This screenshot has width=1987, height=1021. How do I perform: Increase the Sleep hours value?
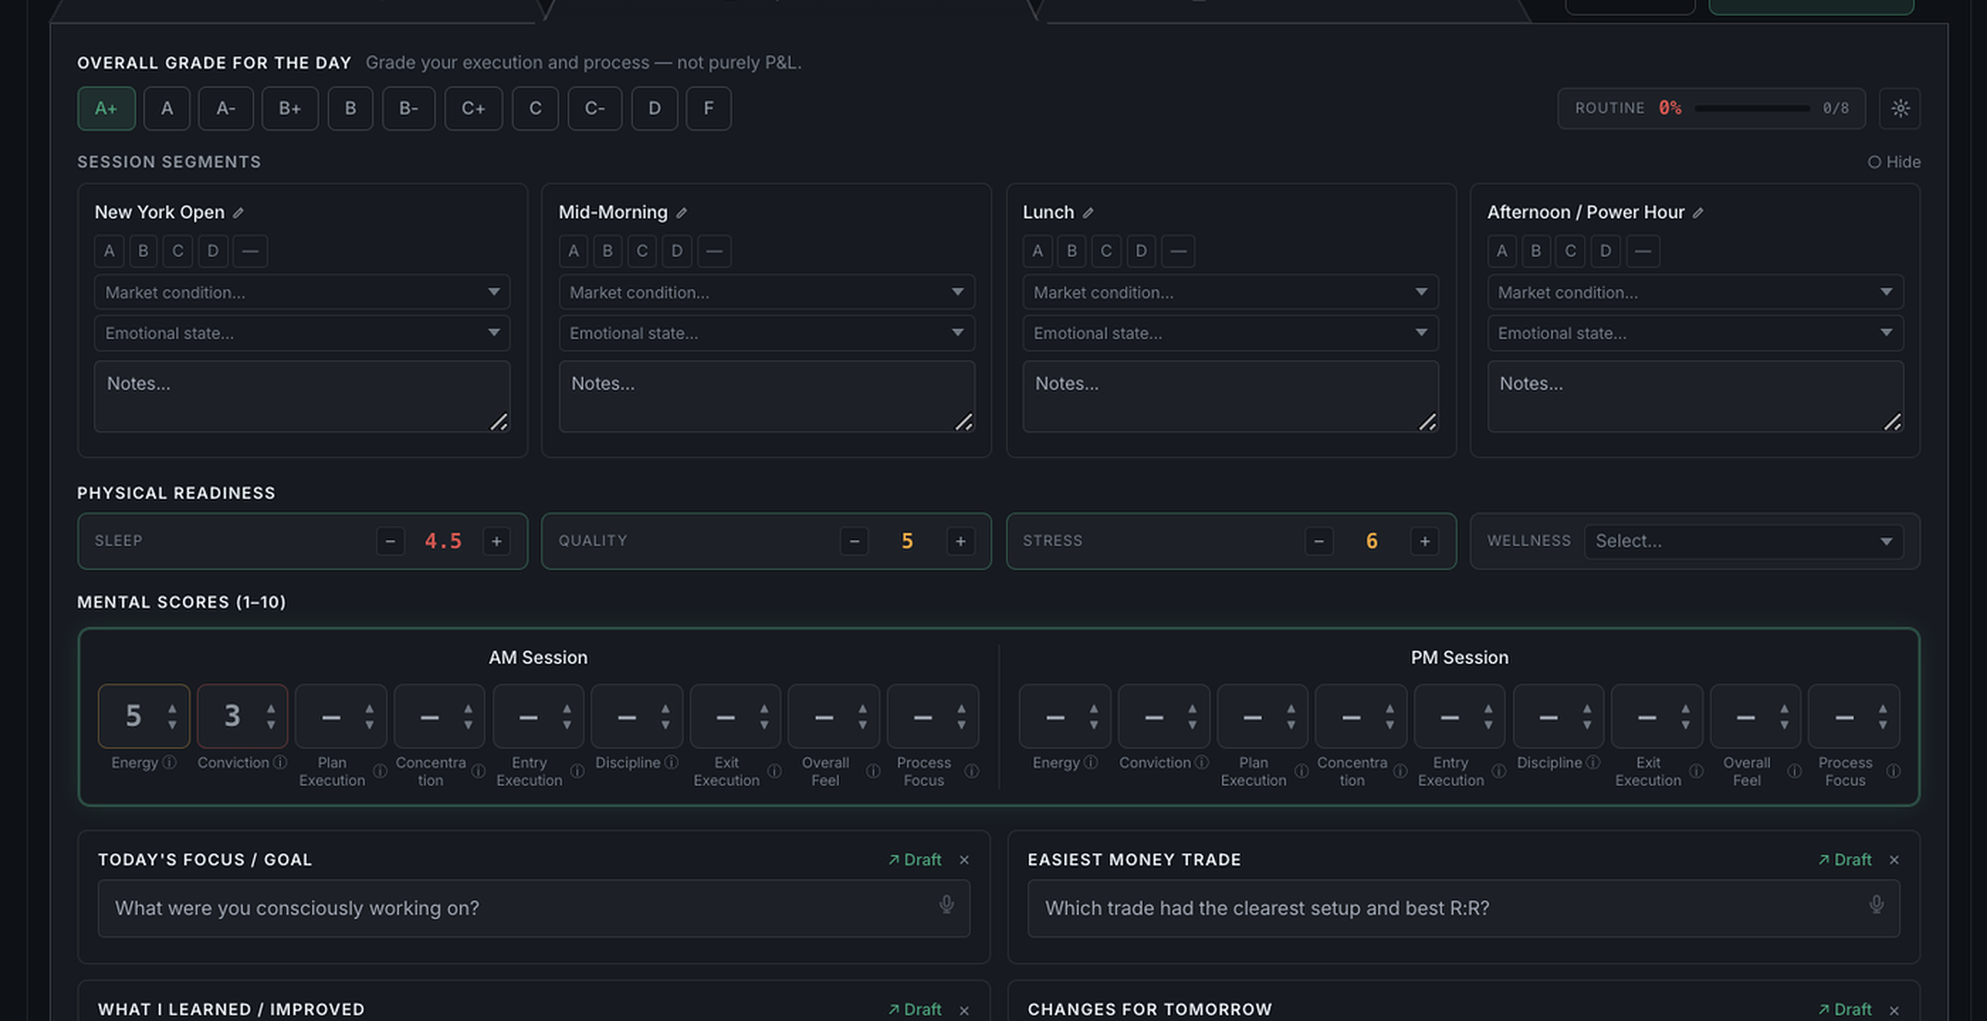(x=497, y=541)
